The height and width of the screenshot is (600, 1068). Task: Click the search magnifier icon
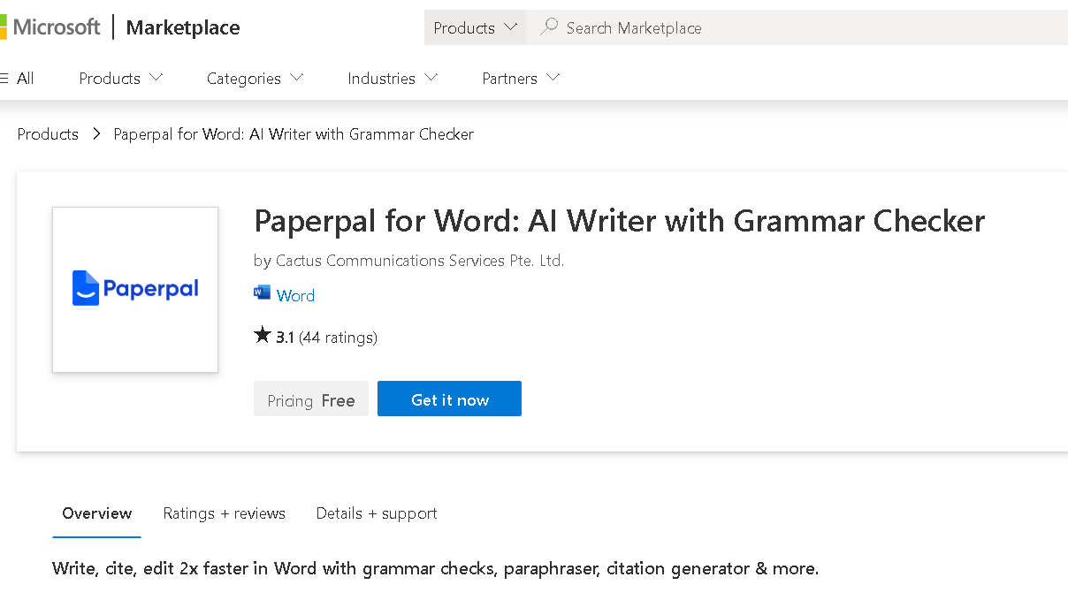coord(549,27)
